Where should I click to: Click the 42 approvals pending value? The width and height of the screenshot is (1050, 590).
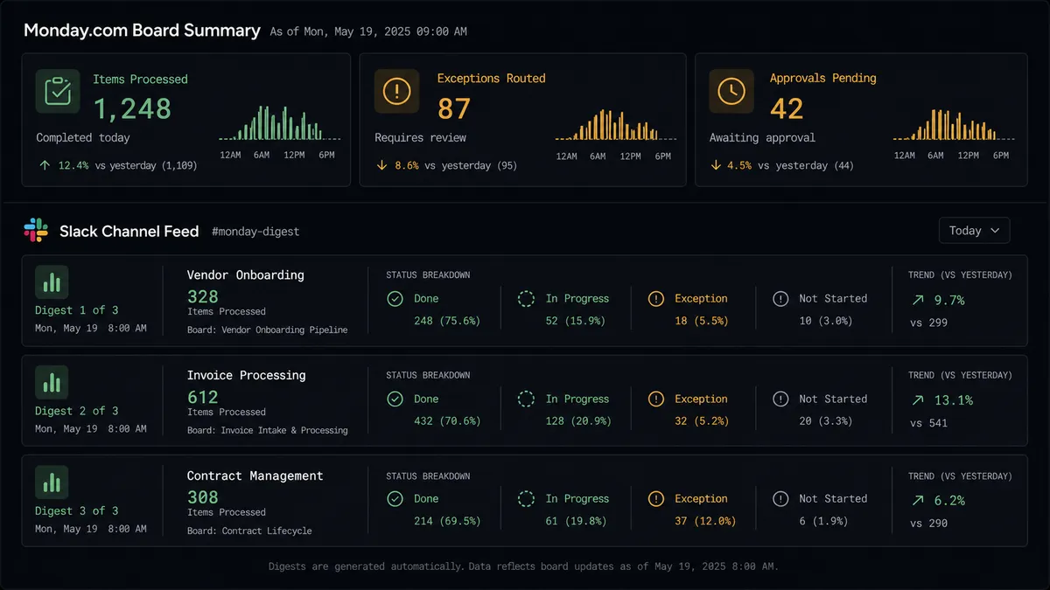787,109
